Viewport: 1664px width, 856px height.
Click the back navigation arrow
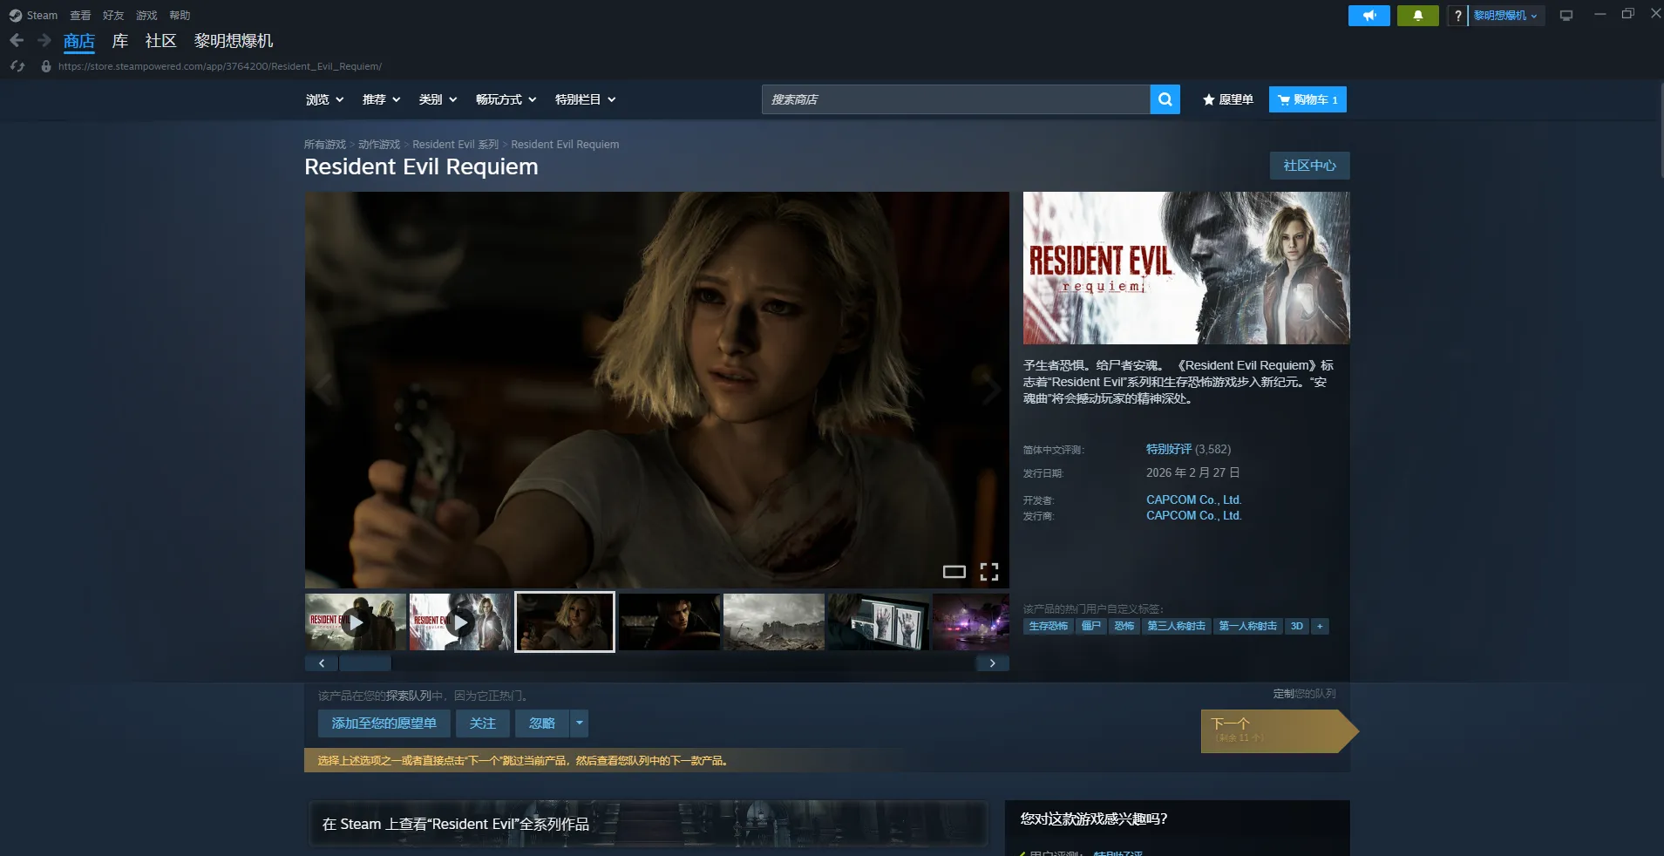coord(17,40)
